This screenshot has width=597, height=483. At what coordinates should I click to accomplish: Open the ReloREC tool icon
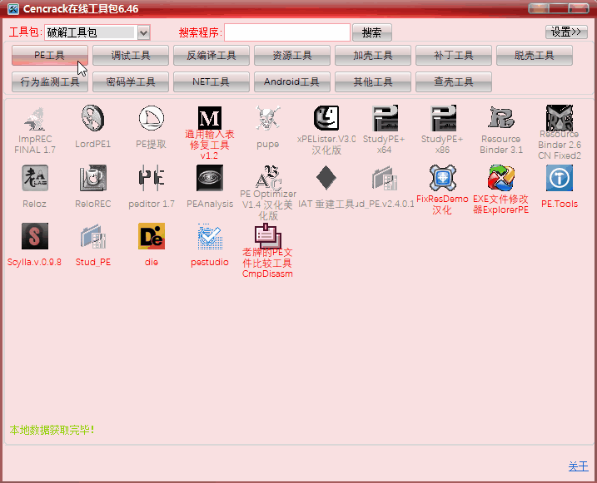pos(93,178)
